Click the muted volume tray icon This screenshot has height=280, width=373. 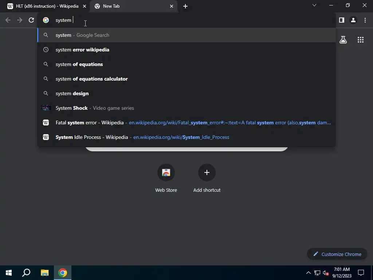click(326, 273)
